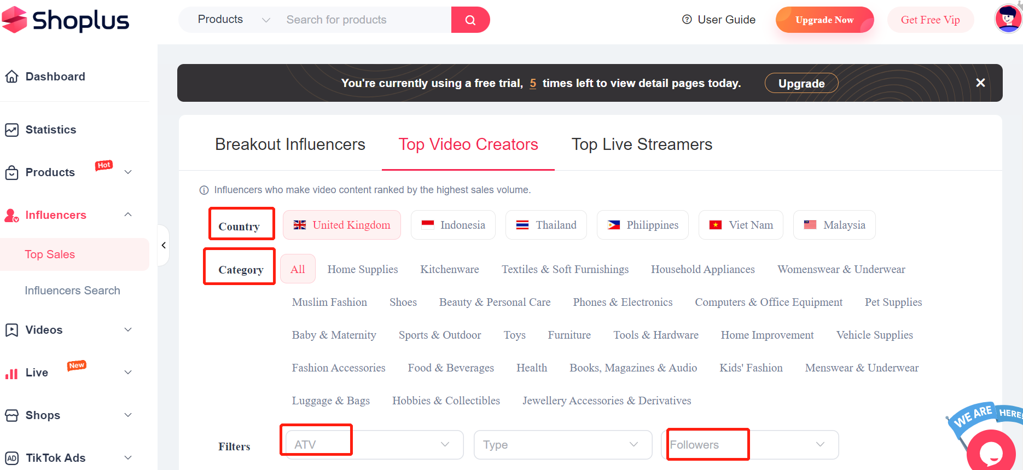Click the Statistics chart icon
Image resolution: width=1023 pixels, height=470 pixels.
point(11,130)
